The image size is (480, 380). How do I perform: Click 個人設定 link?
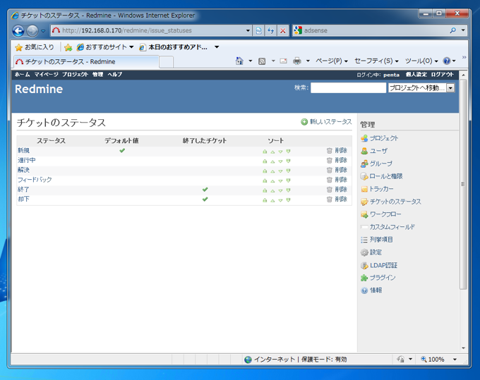point(416,75)
